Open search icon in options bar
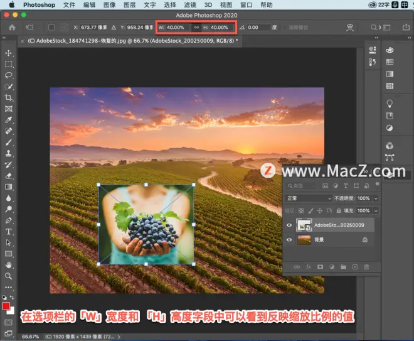 (x=374, y=27)
